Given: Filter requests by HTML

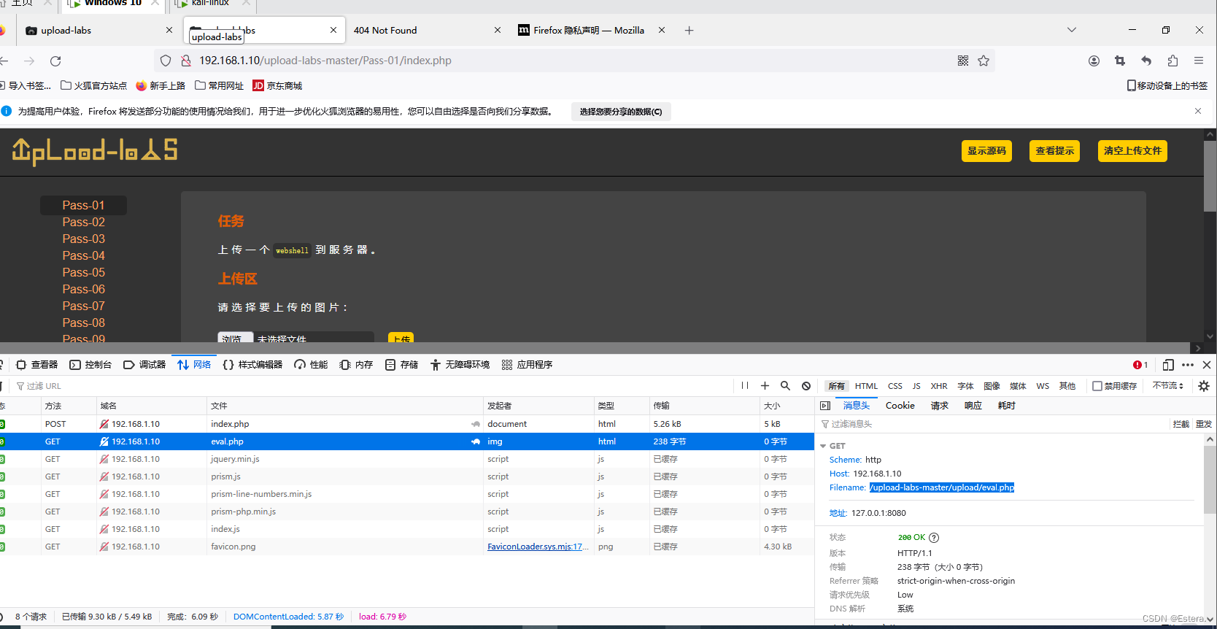Looking at the screenshot, I should click(x=866, y=386).
